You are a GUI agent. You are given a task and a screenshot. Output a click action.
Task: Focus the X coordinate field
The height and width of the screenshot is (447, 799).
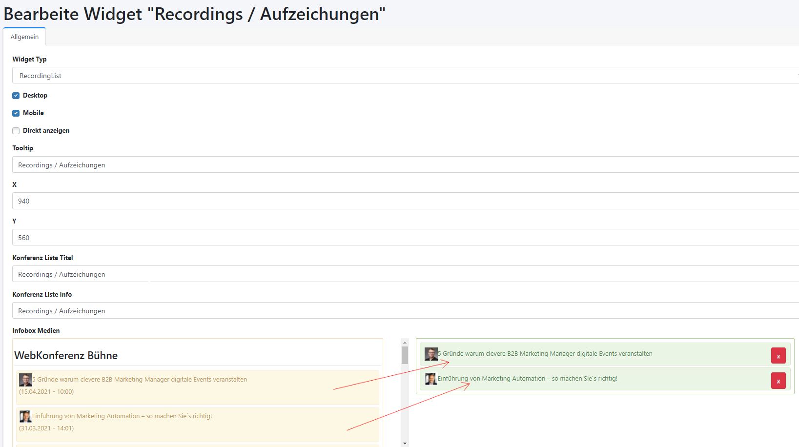click(x=405, y=201)
